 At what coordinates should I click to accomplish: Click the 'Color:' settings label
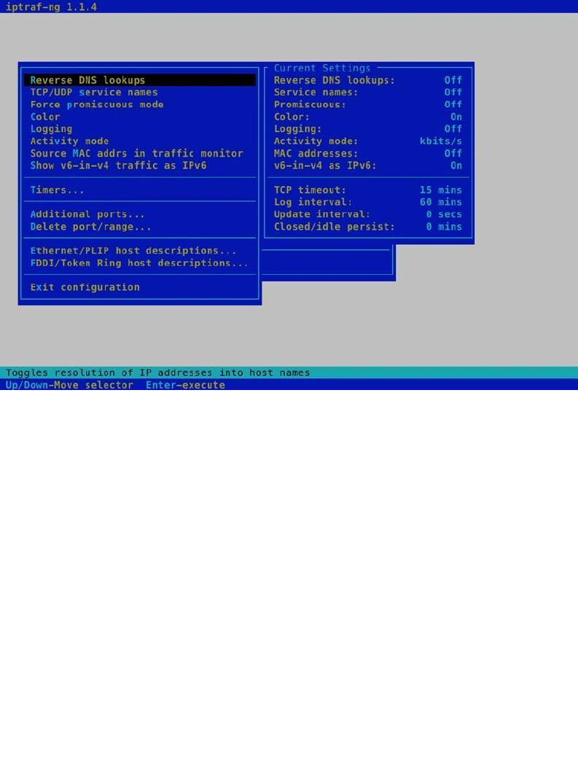coord(292,117)
